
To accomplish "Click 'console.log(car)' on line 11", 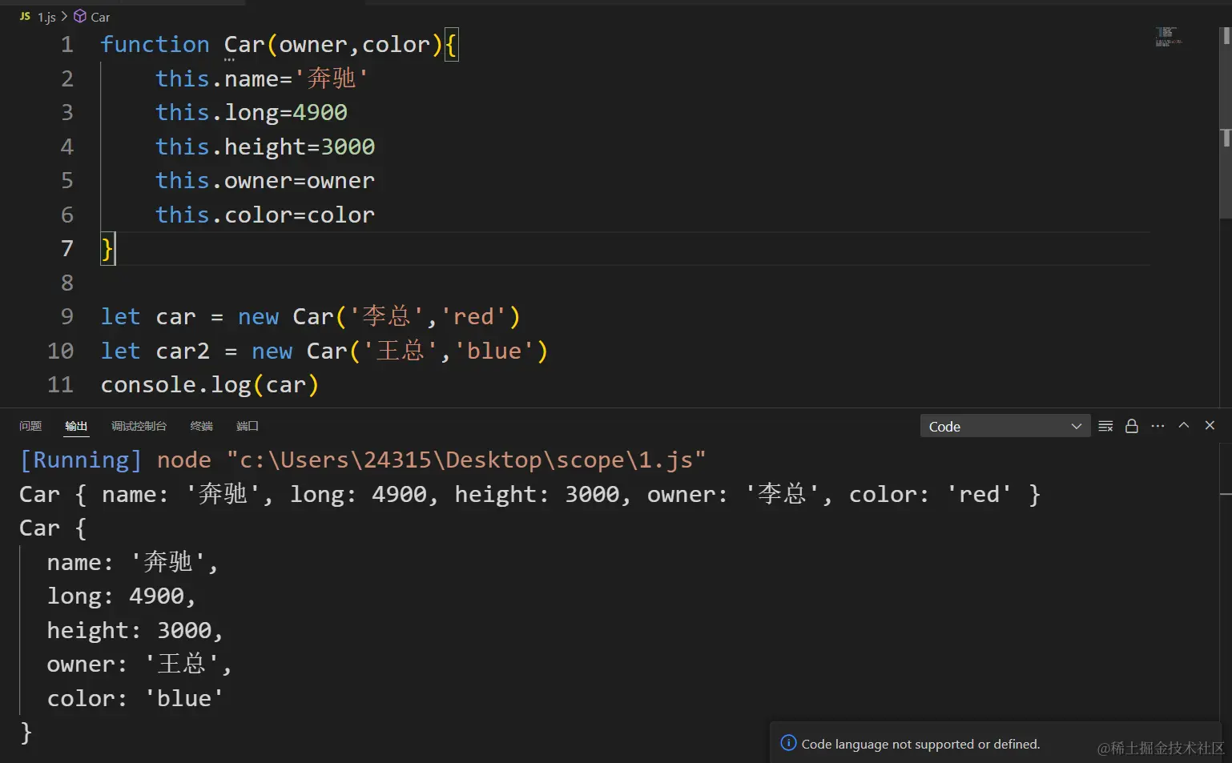I will pos(210,385).
